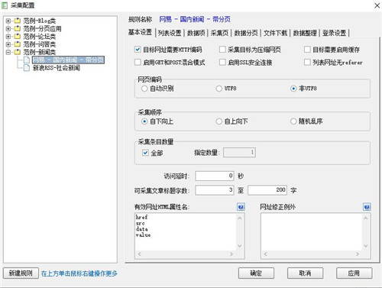
Task: Click the 指定数量 input field
Action: pyautogui.click(x=240, y=153)
